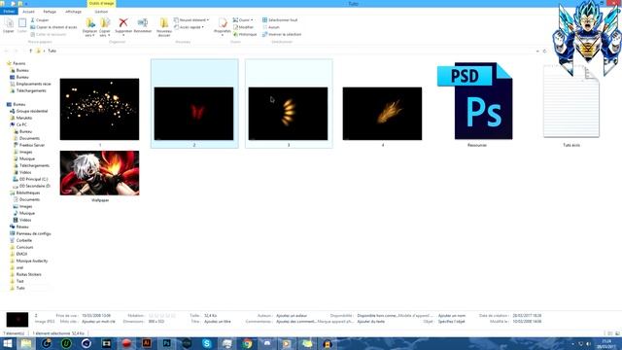The width and height of the screenshot is (622, 350).
Task: Go up one folder with the up arrow
Action: 30,51
